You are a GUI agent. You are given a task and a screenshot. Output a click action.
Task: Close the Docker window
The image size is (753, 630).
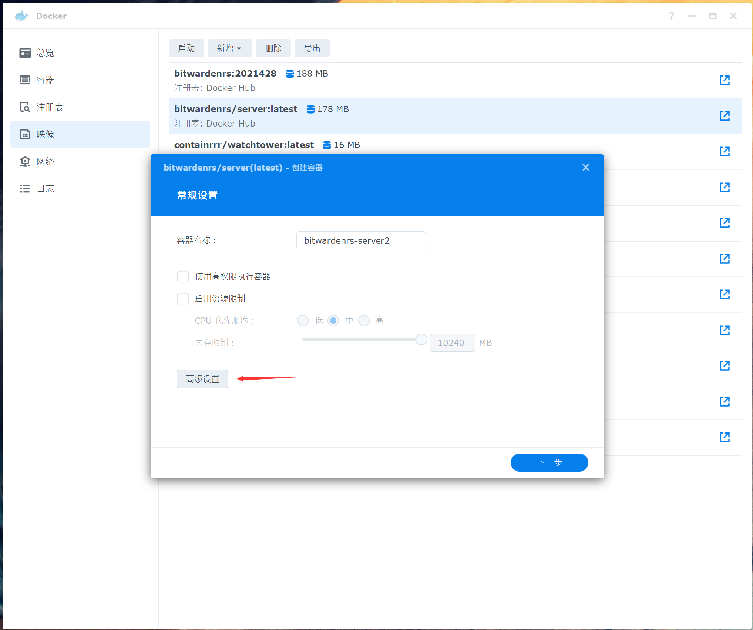coord(733,16)
